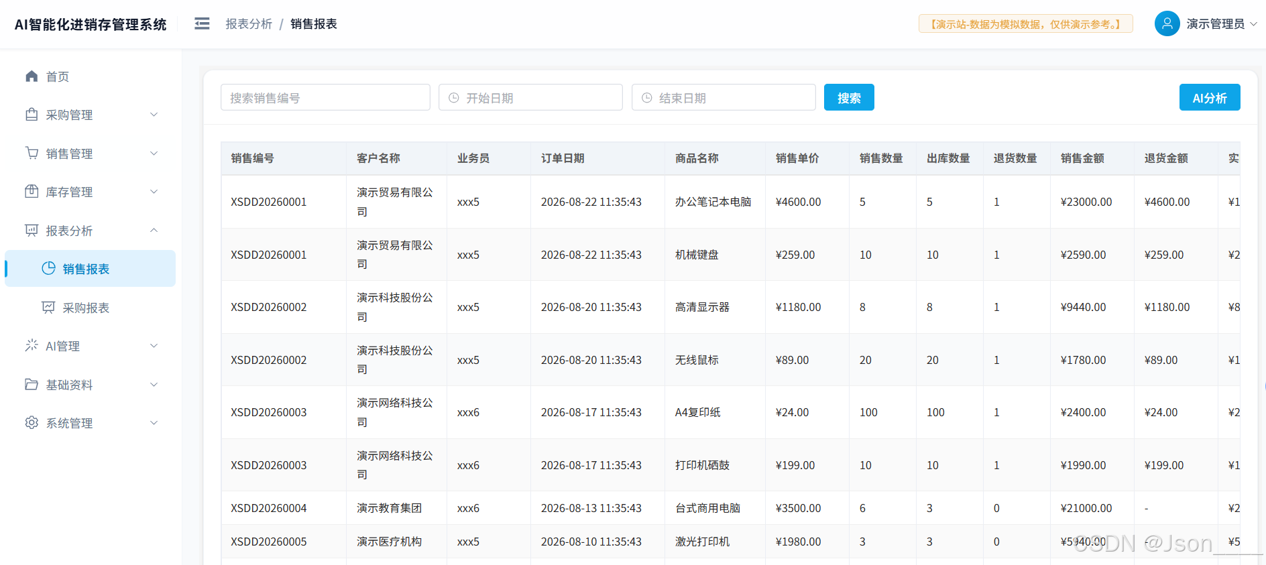Click the 销售管理 shopping cart icon

[32, 153]
